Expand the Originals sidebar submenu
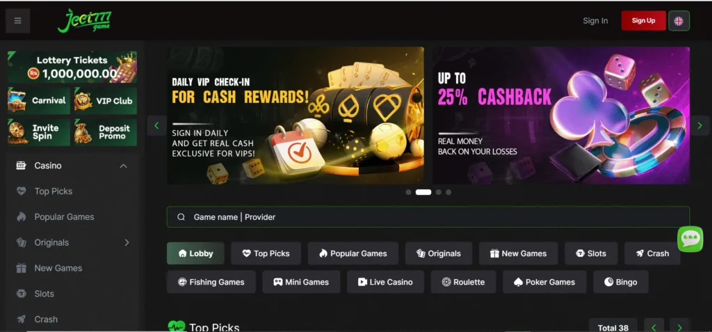The width and height of the screenshot is (712, 332). coord(127,243)
